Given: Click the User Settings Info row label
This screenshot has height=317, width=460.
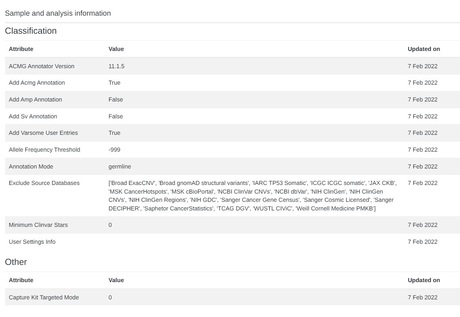Looking at the screenshot, I should pos(32,242).
